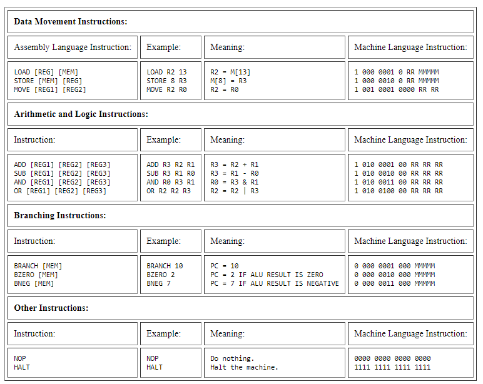Click "PC = 7 IF ALU RESULT IS NEGATIVE"
This screenshot has height=384, width=483.
tap(275, 283)
